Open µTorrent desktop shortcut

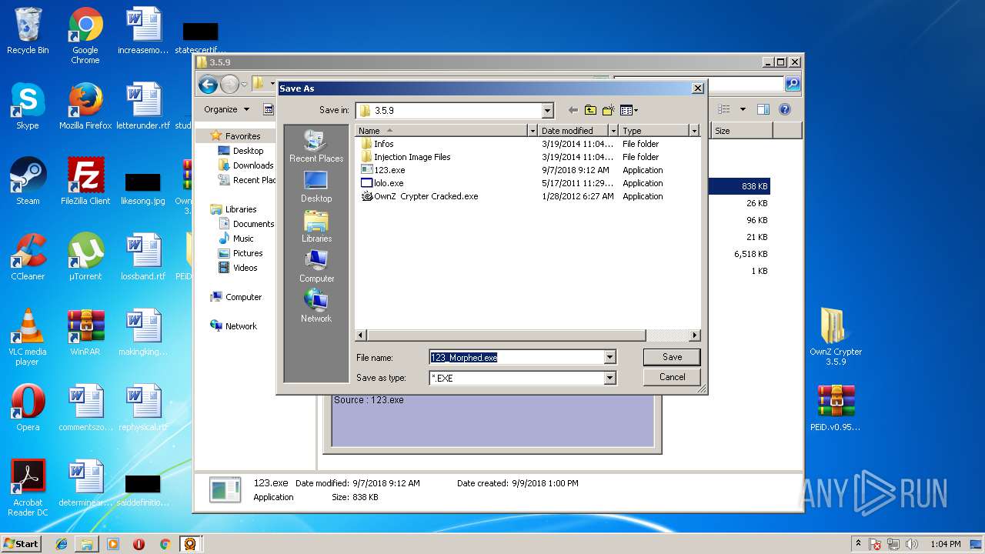[85, 257]
